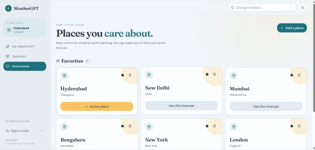Unfavorite Hyderabad using its star icon
The height and width of the screenshot is (150, 315).
click(x=123, y=75)
